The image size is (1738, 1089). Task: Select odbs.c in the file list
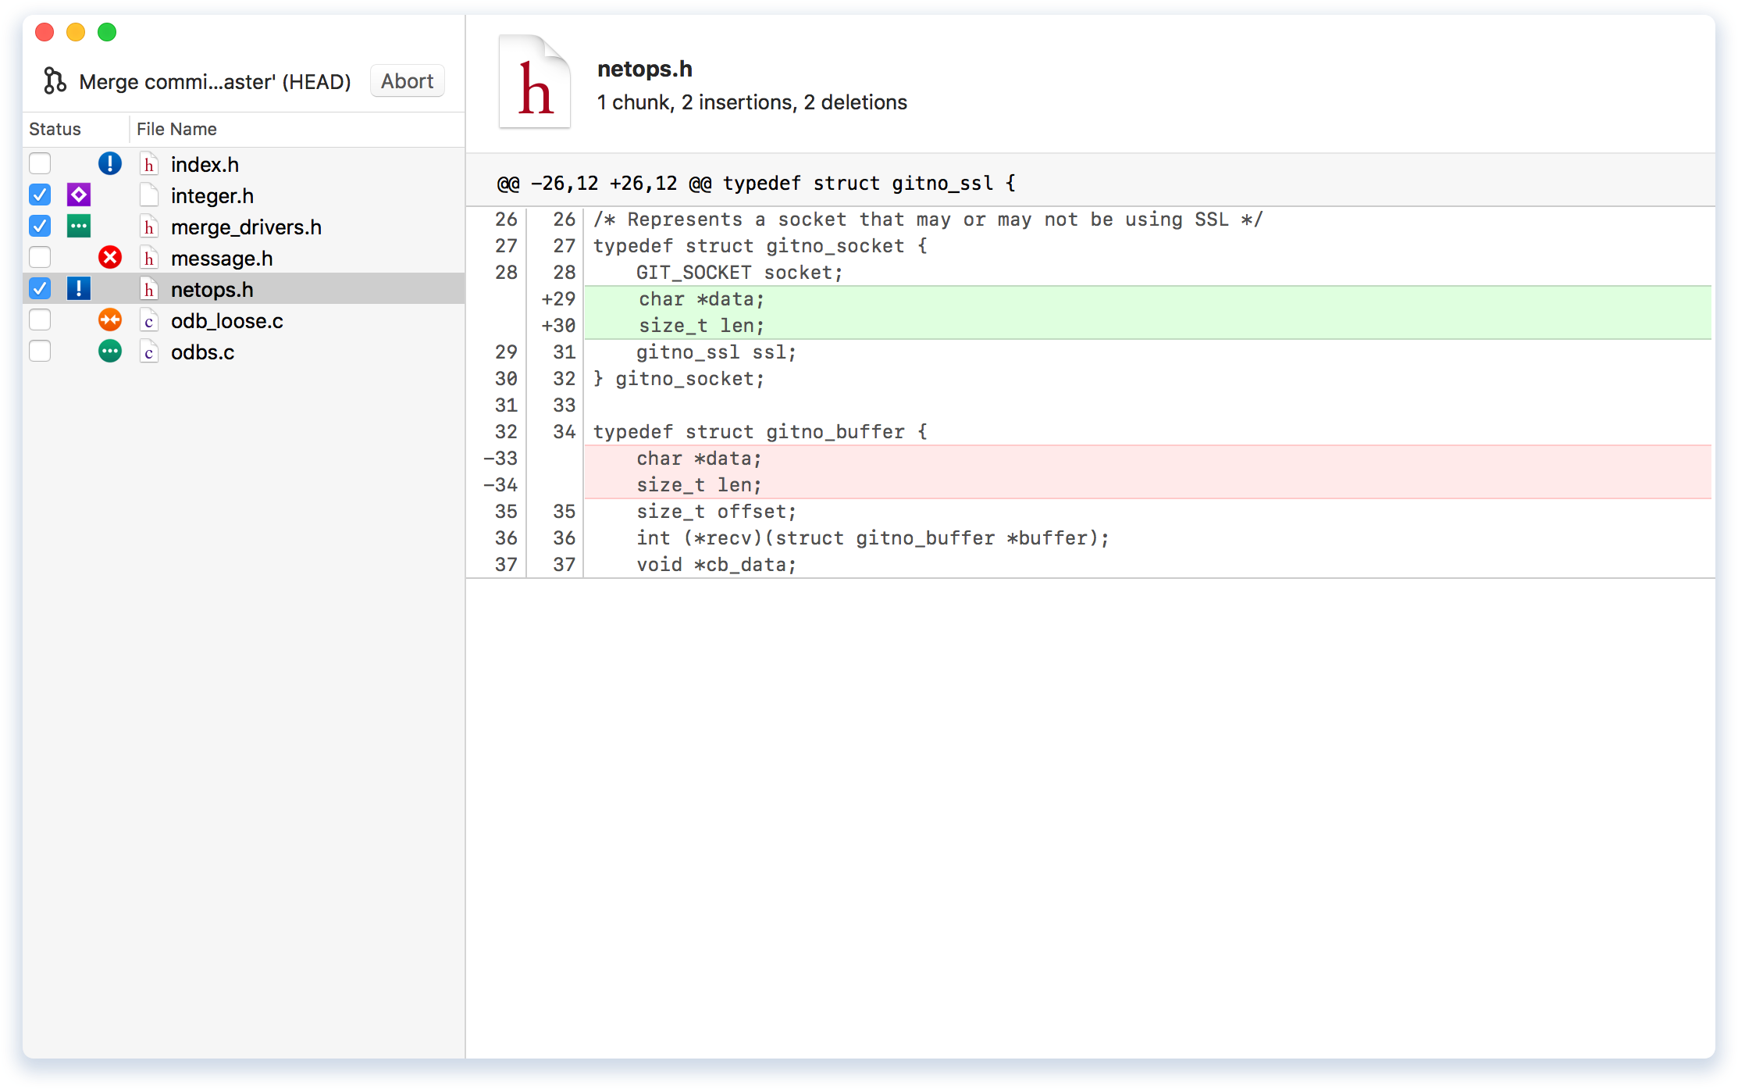tap(202, 352)
